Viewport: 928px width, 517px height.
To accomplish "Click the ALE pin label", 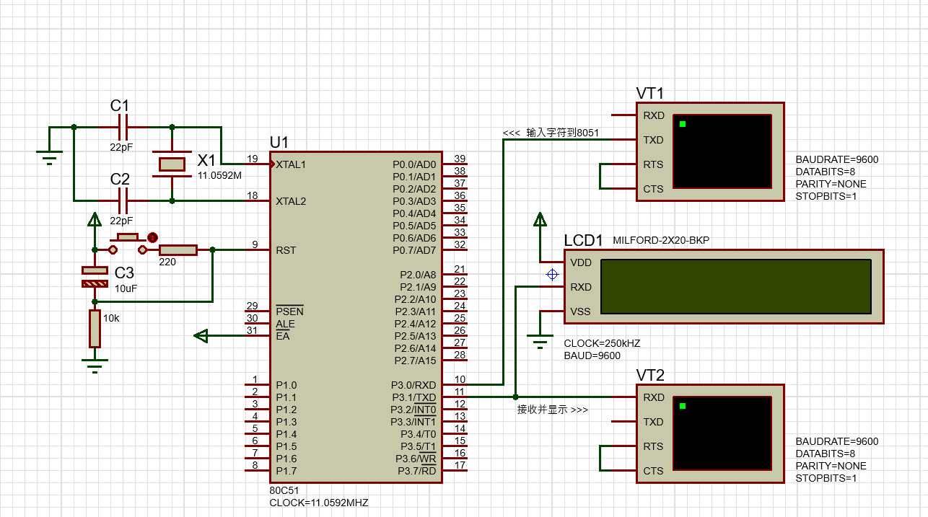I will (285, 324).
